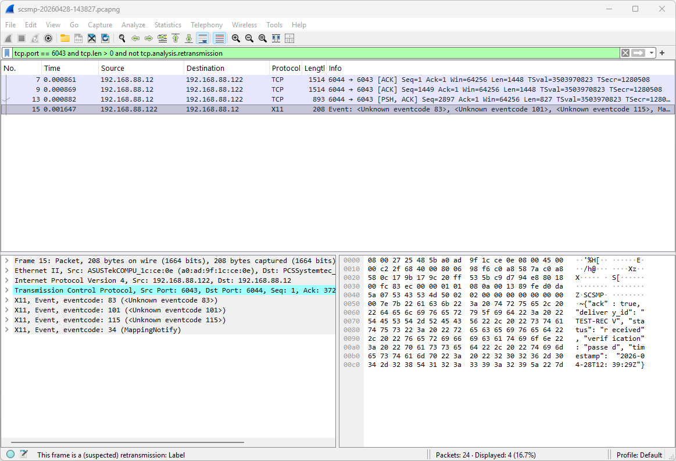Expand the Ethernet II tree node
676x461 pixels.
click(7, 271)
